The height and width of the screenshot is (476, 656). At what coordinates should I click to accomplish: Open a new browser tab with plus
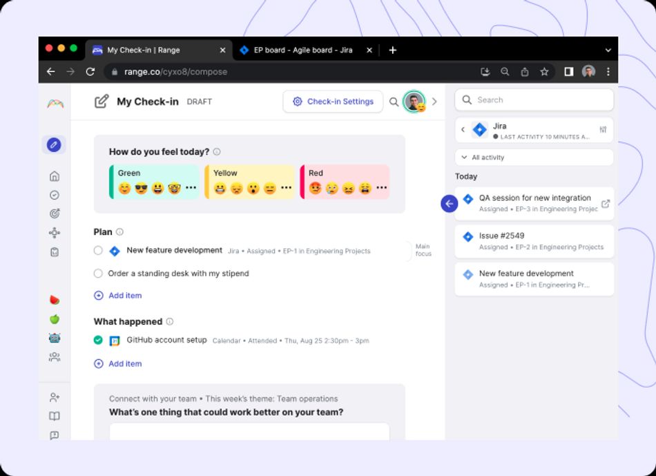pos(392,50)
